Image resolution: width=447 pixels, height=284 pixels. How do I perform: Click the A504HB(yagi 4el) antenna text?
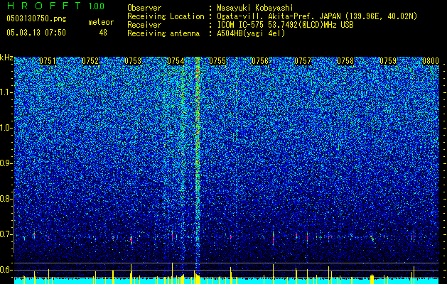click(x=251, y=33)
